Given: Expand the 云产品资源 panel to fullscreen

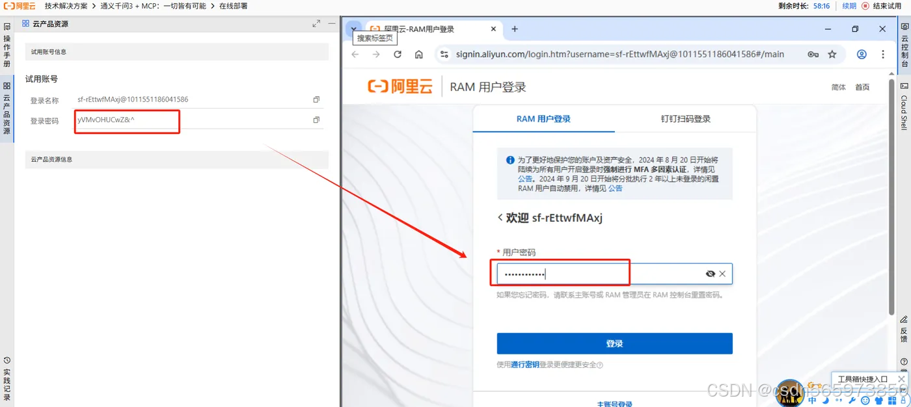Looking at the screenshot, I should (x=316, y=23).
